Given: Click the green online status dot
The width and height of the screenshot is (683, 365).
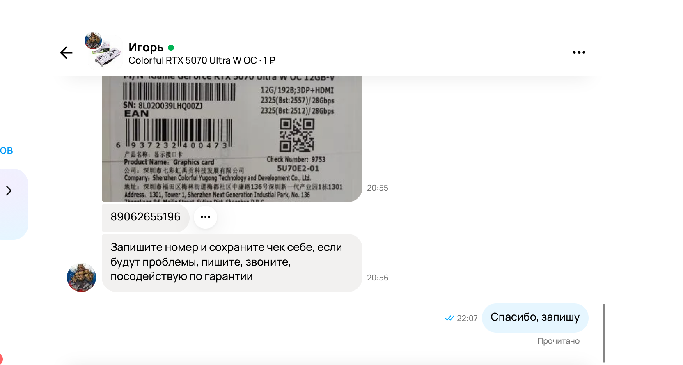Looking at the screenshot, I should coord(171,48).
